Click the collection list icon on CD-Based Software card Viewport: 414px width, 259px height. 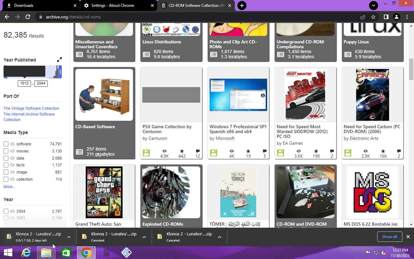pos(79,152)
